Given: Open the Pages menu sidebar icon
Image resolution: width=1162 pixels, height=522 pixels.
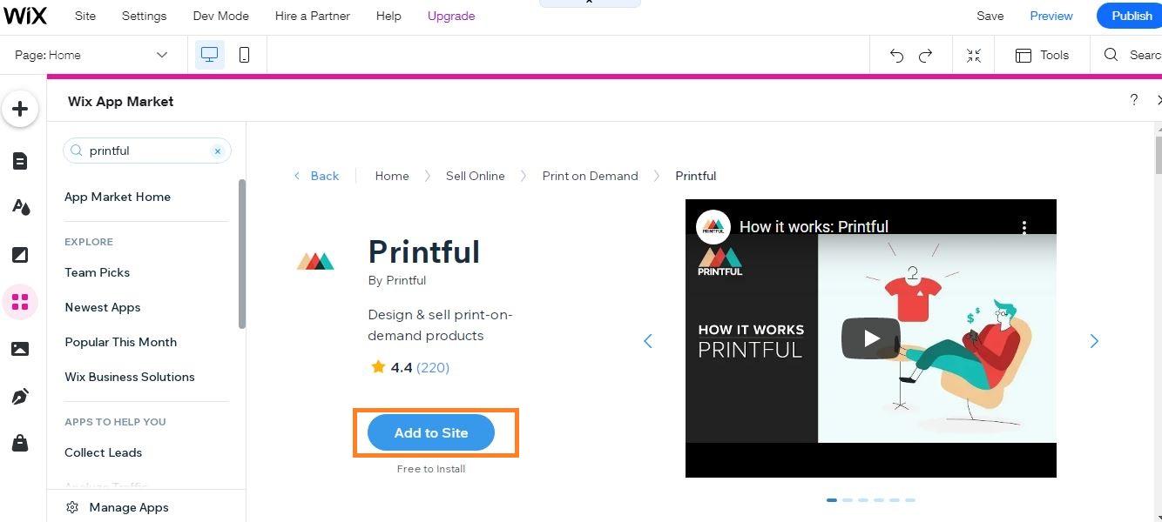Looking at the screenshot, I should pyautogui.click(x=20, y=161).
